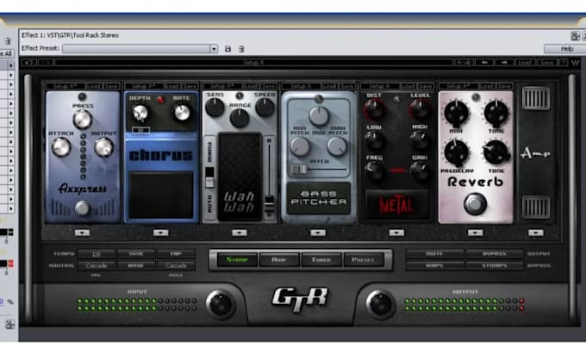Click Load in the top GTR toolbar
The width and height of the screenshot is (586, 354).
pos(525,62)
